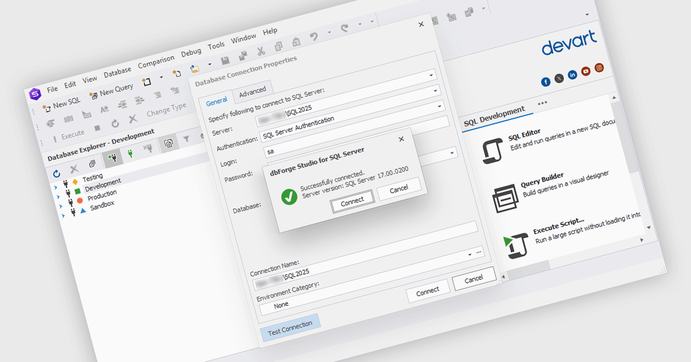Open Devart X (Twitter) icon
The height and width of the screenshot is (362, 691).
click(559, 78)
